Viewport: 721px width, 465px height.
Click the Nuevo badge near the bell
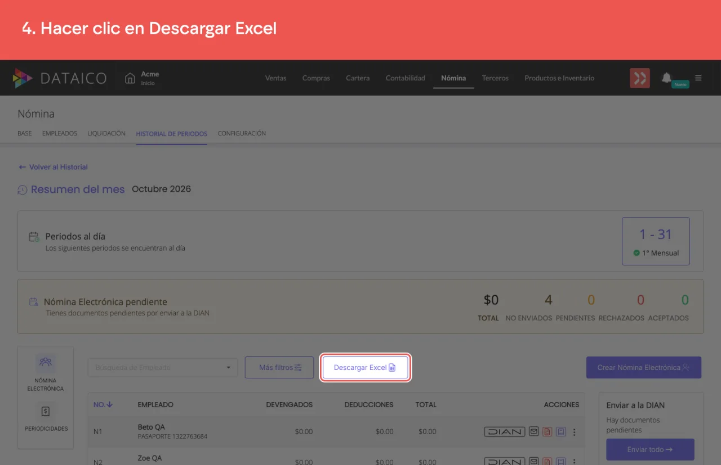tap(680, 84)
